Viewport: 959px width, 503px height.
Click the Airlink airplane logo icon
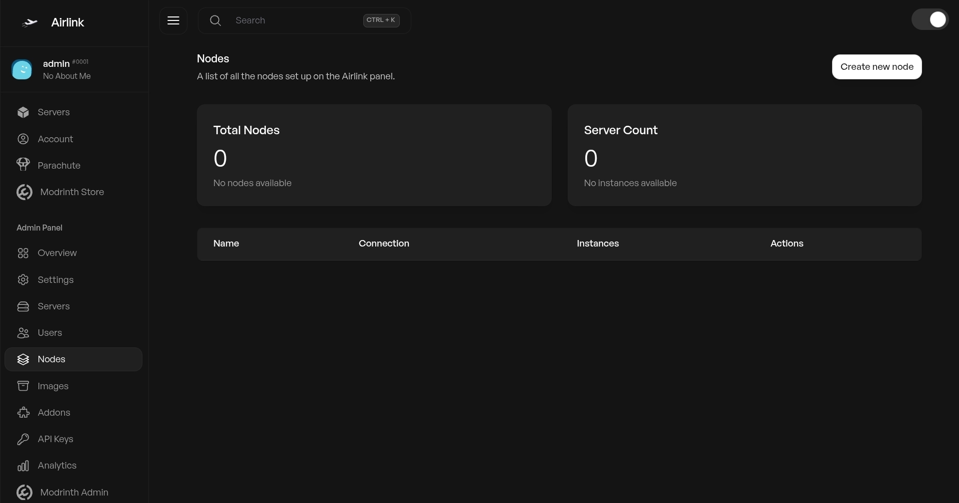tap(30, 22)
